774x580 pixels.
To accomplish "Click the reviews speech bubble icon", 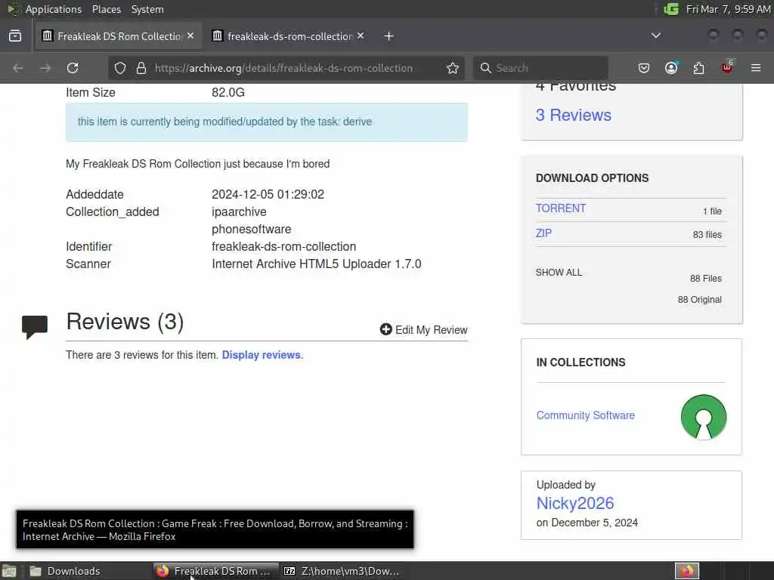I will [x=35, y=326].
